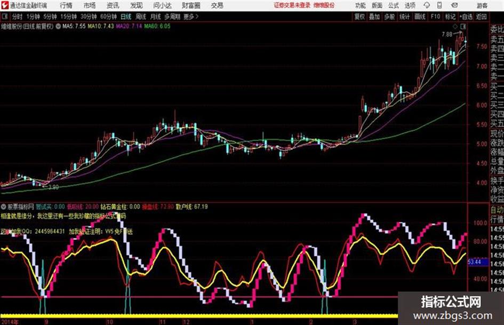Click the 叠加 overlay button
This screenshot has height=325, width=504.
374,17
